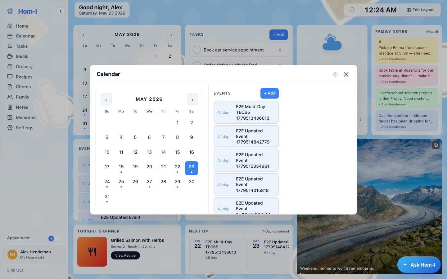Screen dimensions: 447x279
Task: Select May 29 in the dialog calendar
Action: point(178,183)
